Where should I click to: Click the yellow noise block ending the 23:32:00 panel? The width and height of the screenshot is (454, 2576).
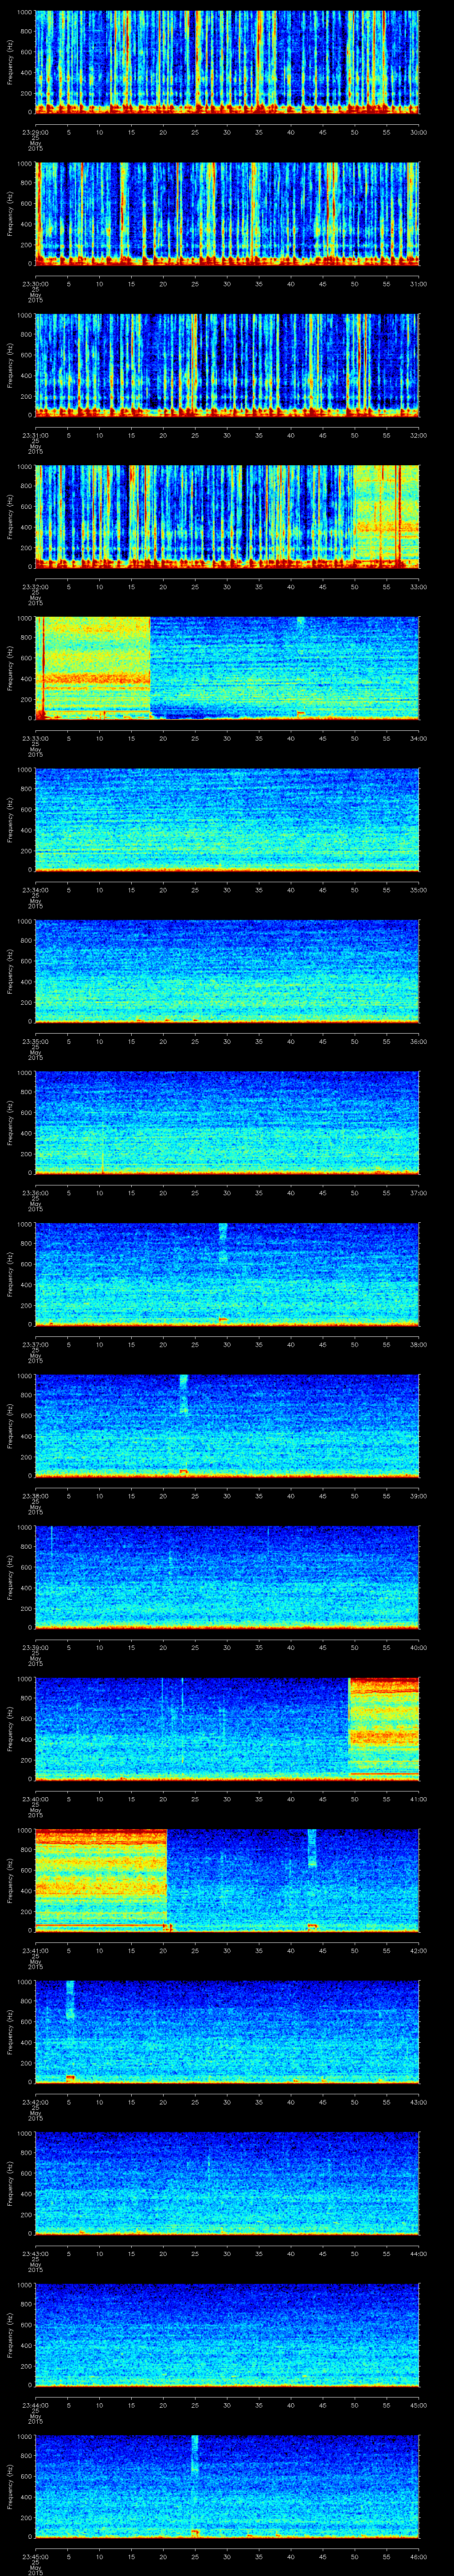[x=386, y=517]
